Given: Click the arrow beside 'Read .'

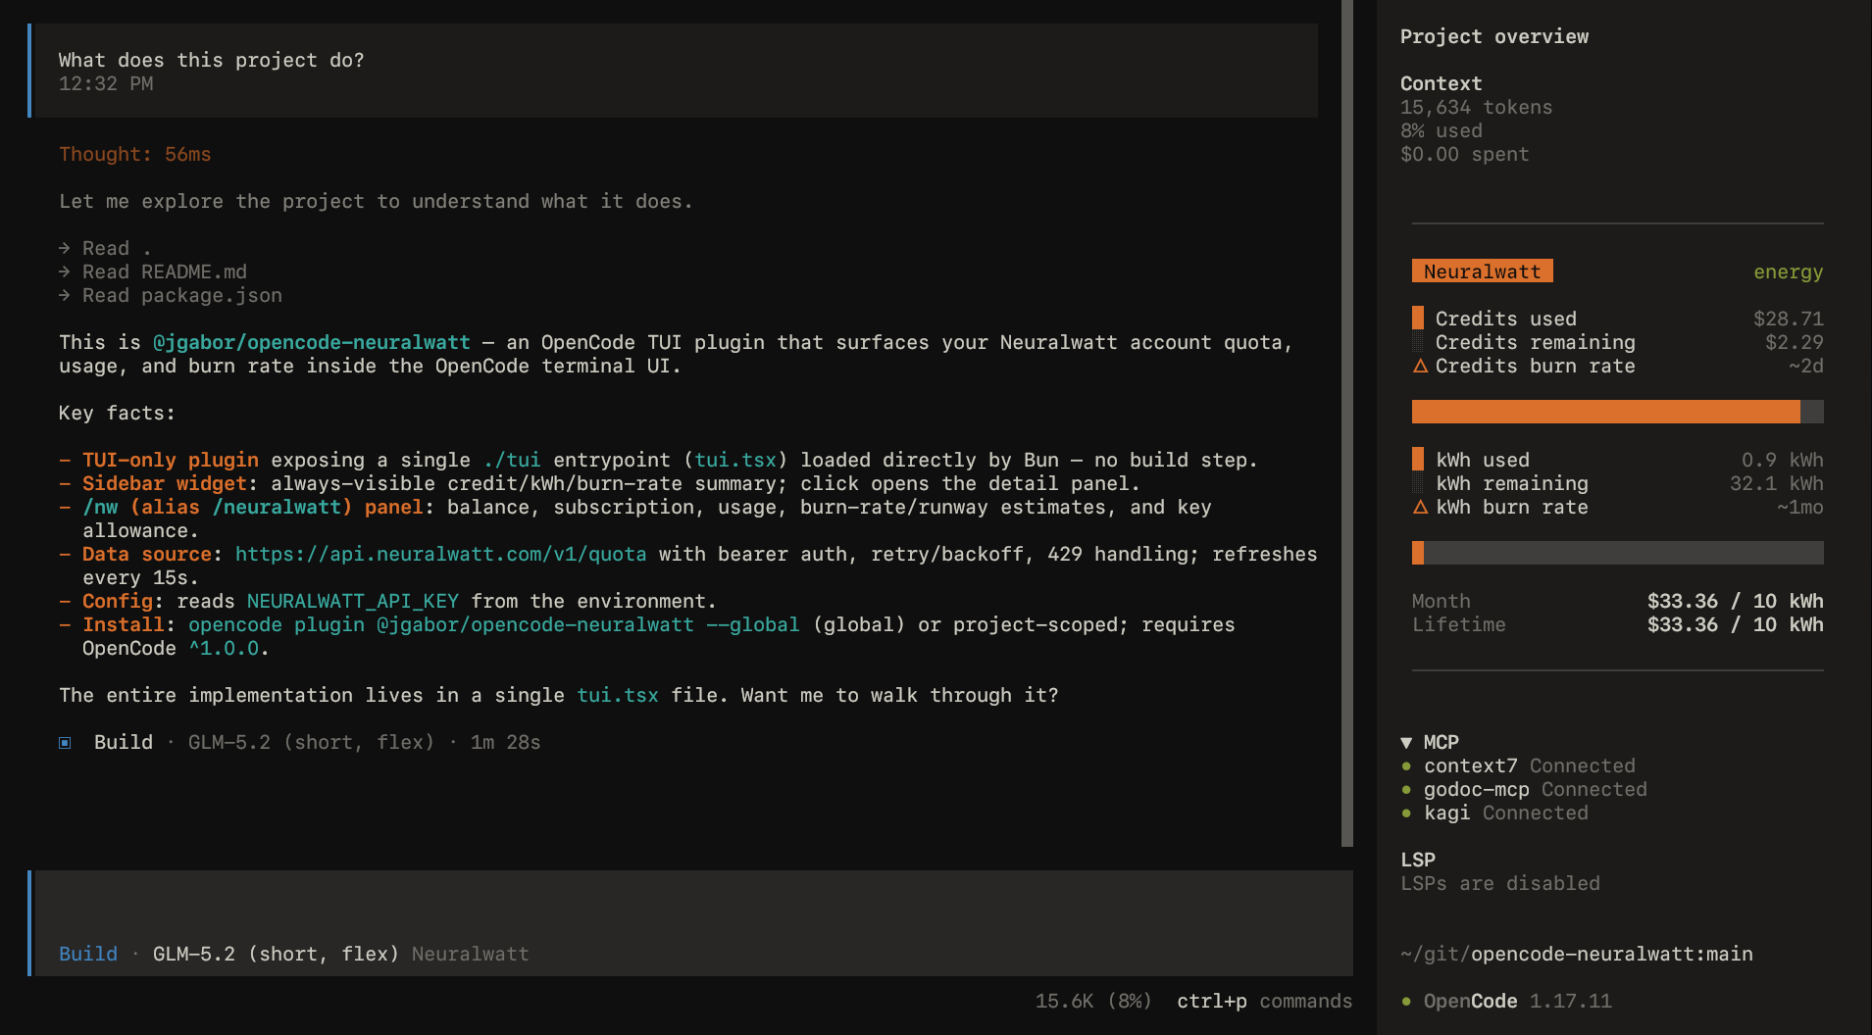Looking at the screenshot, I should (65, 248).
